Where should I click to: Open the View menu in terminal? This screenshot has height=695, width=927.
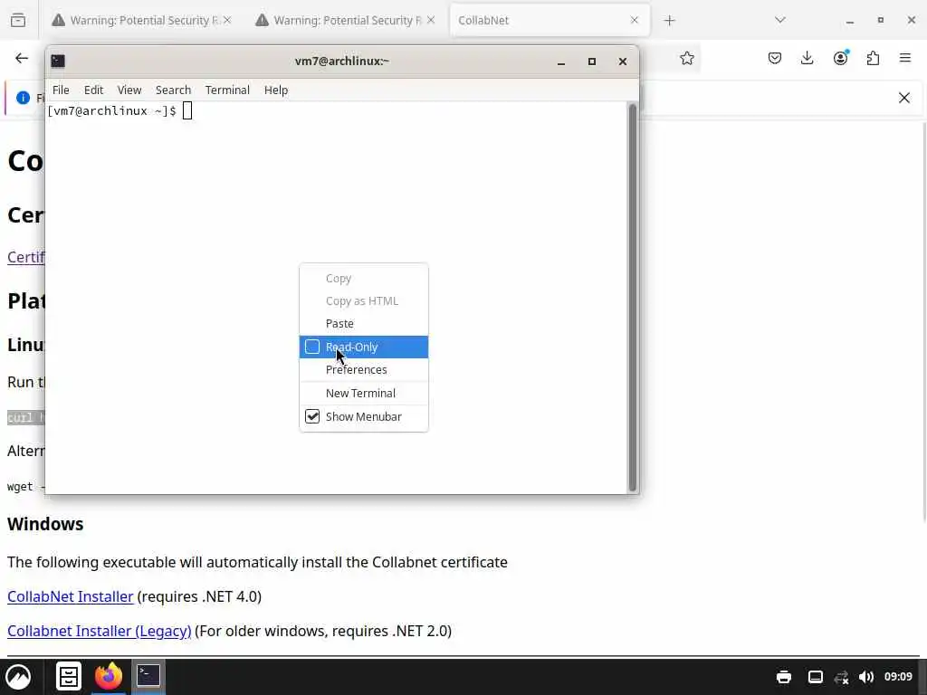tap(129, 90)
